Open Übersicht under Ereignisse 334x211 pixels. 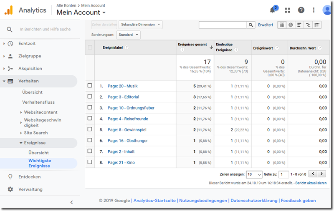click(x=38, y=153)
